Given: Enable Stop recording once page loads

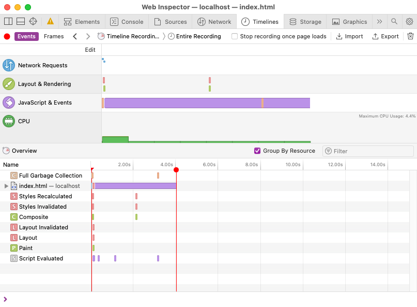Looking at the screenshot, I should point(235,36).
